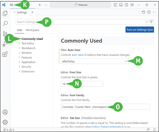
Task: Click the Files: Auto Save setting title
Action: pos(70,50)
